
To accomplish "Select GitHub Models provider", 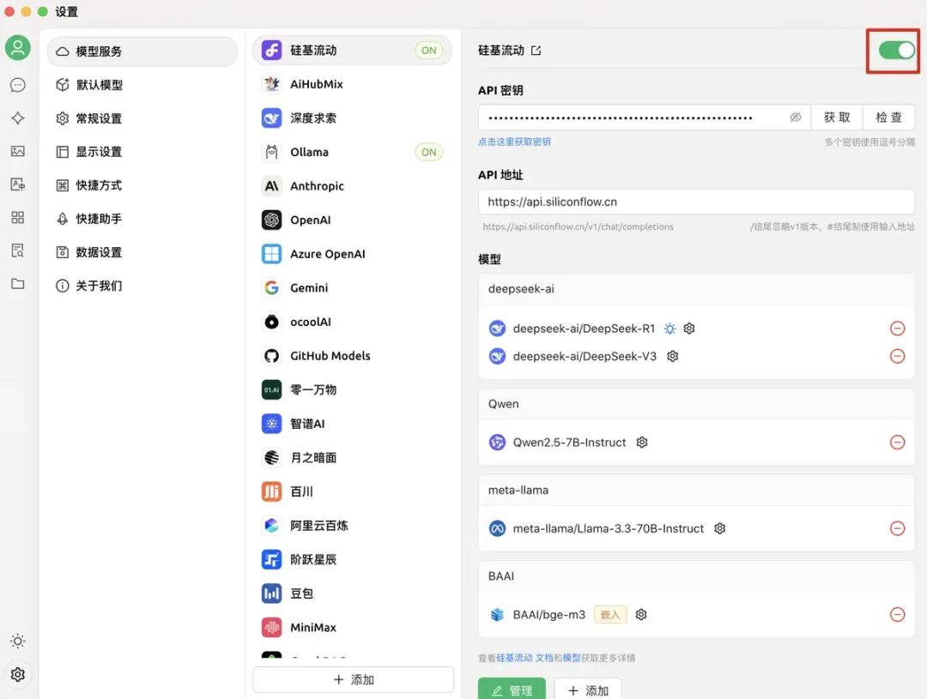I will (x=353, y=356).
